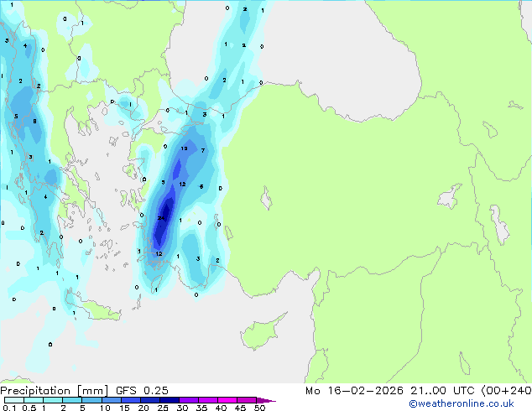The image size is (532, 411).
Task: Click the '7' precipitation value on map
Action: [x=203, y=151]
